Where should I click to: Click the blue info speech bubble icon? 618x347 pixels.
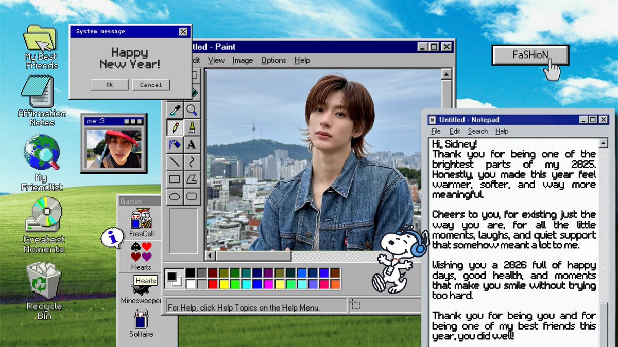tap(112, 239)
